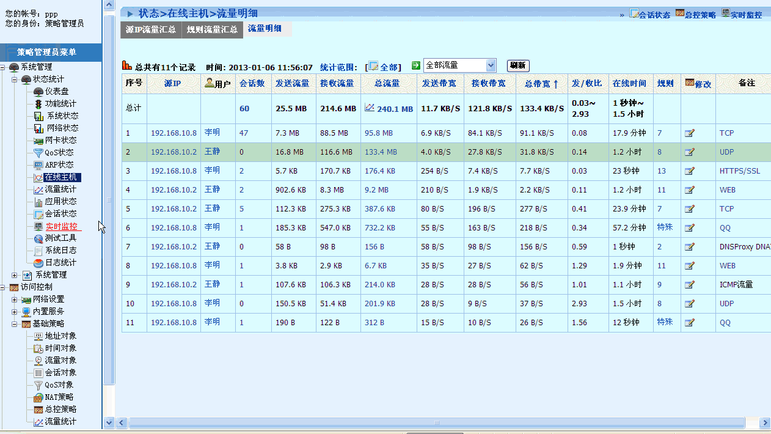Select 日志统计 in the sidebar
This screenshot has height=434, width=771.
tap(60, 262)
